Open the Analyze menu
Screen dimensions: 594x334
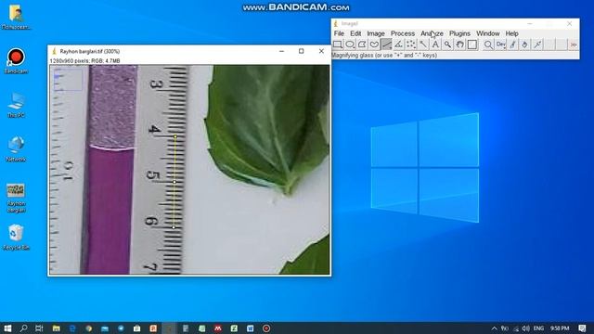(x=432, y=33)
